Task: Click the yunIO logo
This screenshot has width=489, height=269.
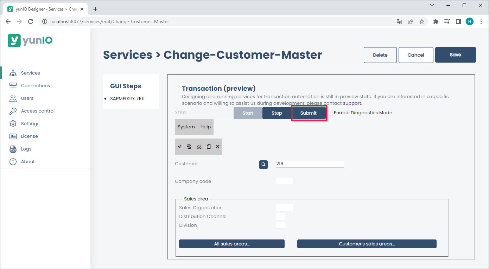Action: [x=30, y=40]
